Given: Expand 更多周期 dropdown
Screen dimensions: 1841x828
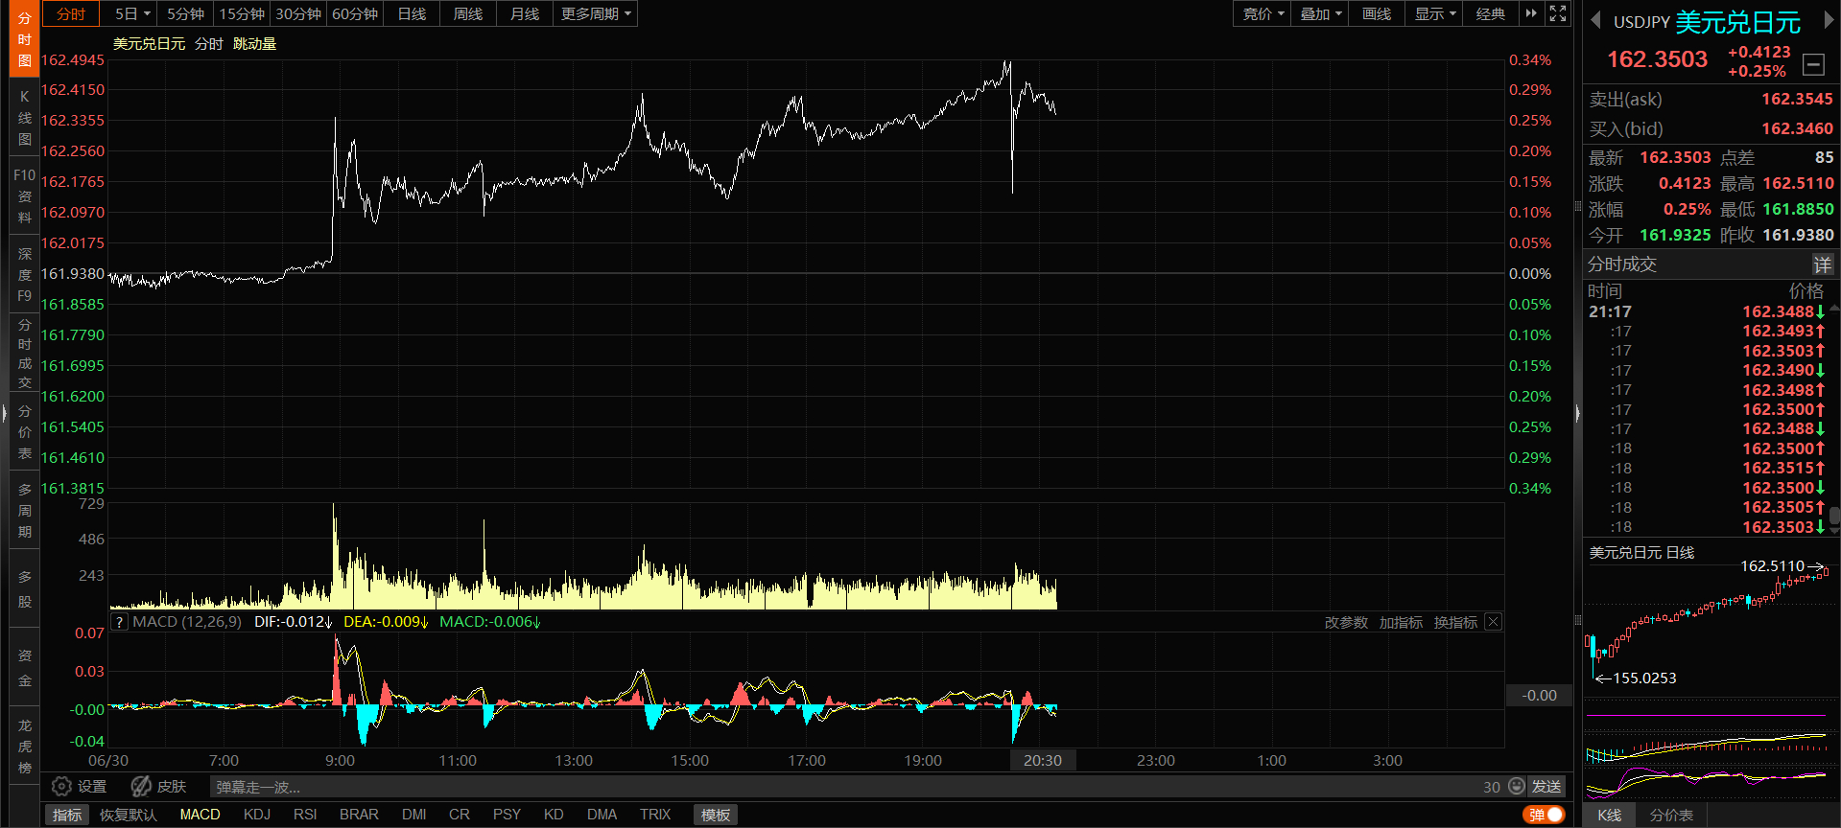Looking at the screenshot, I should coord(596,13).
